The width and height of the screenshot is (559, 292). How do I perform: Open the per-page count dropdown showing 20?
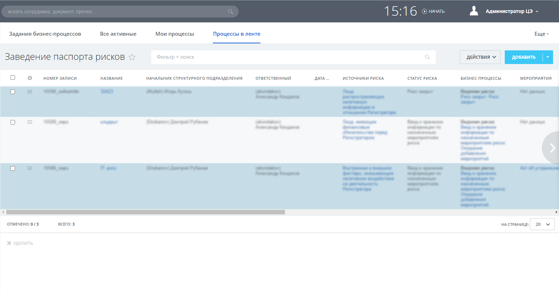click(x=542, y=224)
